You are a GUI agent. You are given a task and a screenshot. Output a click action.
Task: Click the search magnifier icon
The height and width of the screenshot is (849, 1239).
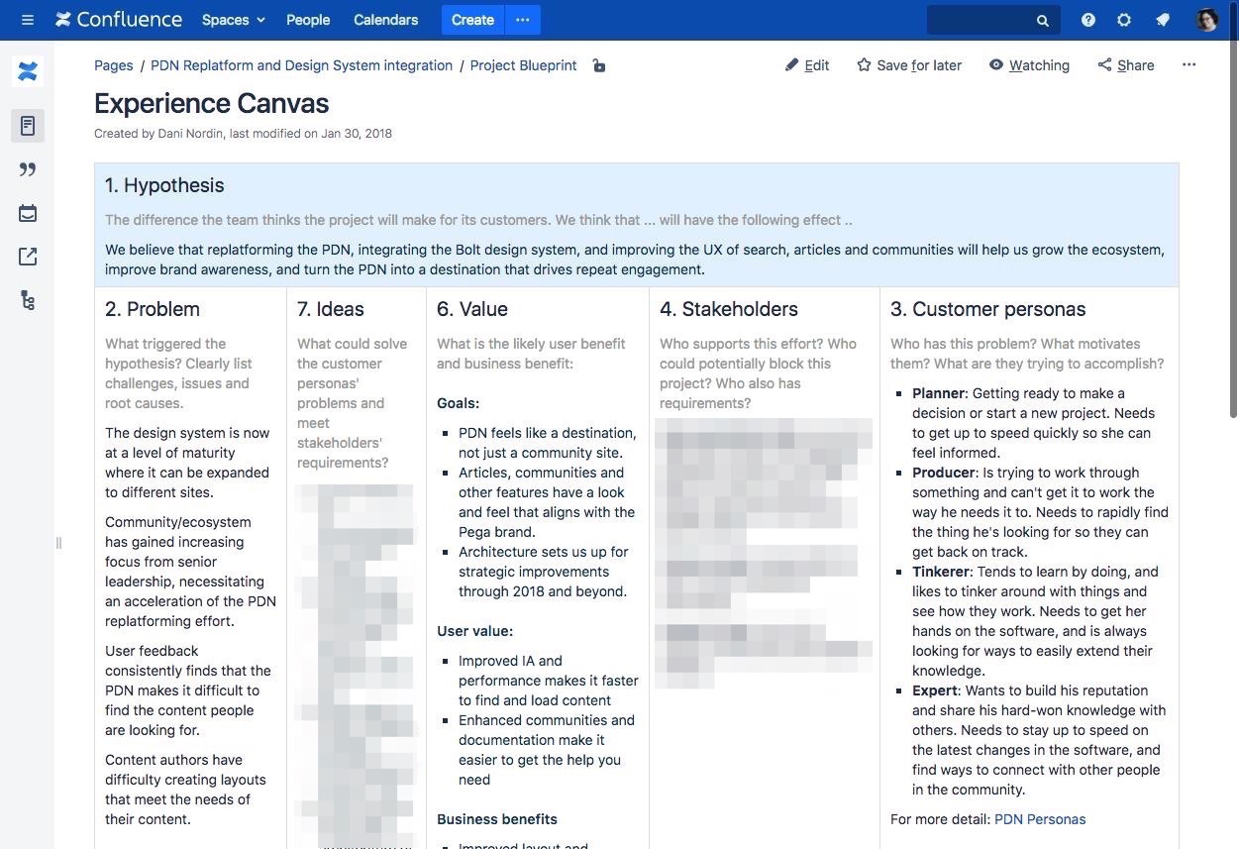[x=1043, y=20]
